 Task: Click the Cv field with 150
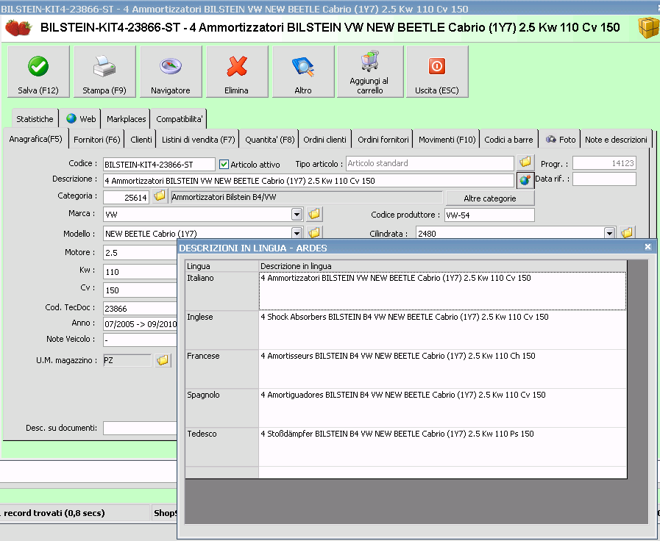tap(140, 290)
